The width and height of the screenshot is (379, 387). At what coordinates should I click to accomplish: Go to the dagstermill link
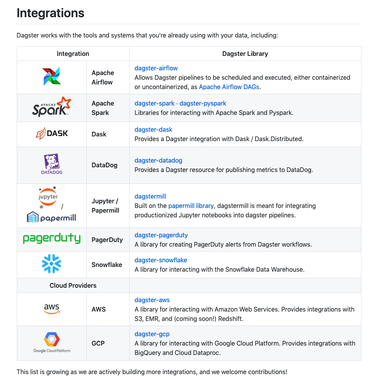150,197
